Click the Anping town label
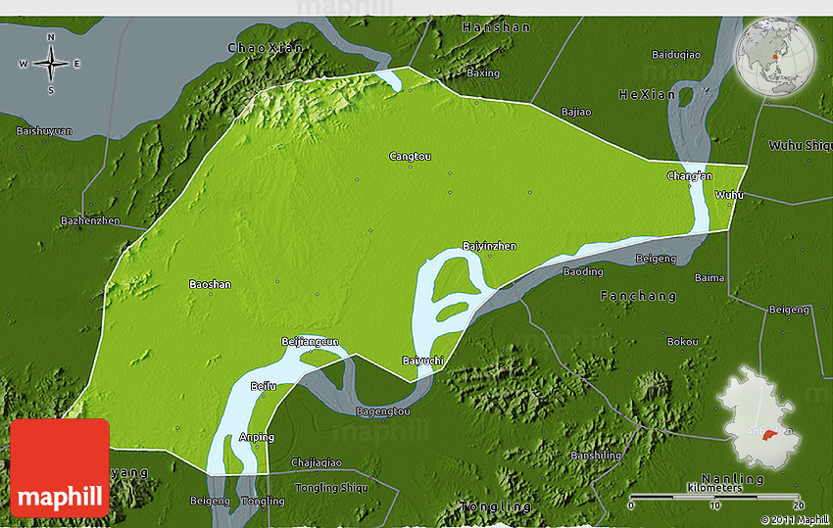Image resolution: width=833 pixels, height=528 pixels. pyautogui.click(x=256, y=437)
